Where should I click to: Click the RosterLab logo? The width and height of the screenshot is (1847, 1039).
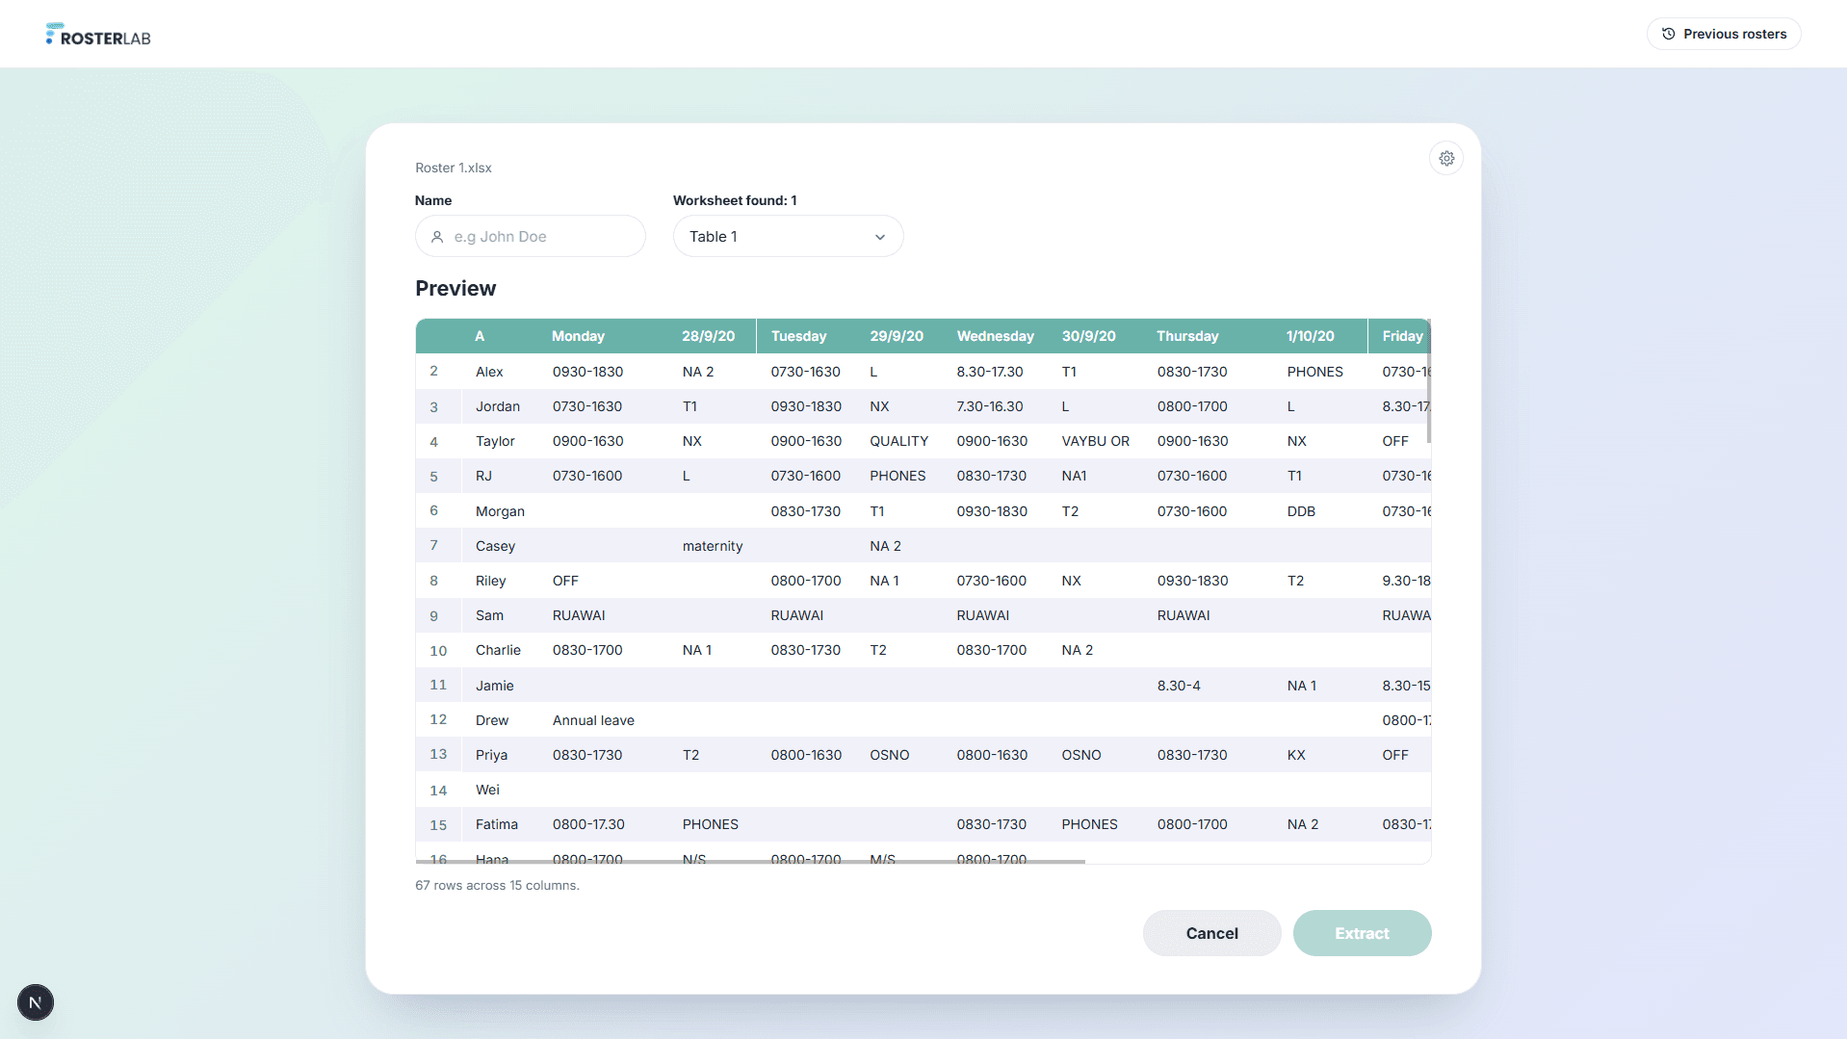[98, 35]
